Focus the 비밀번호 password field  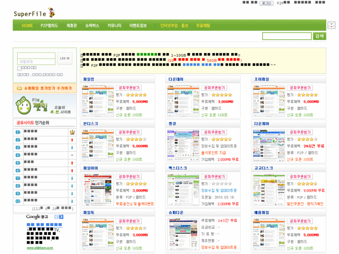click(x=36, y=62)
